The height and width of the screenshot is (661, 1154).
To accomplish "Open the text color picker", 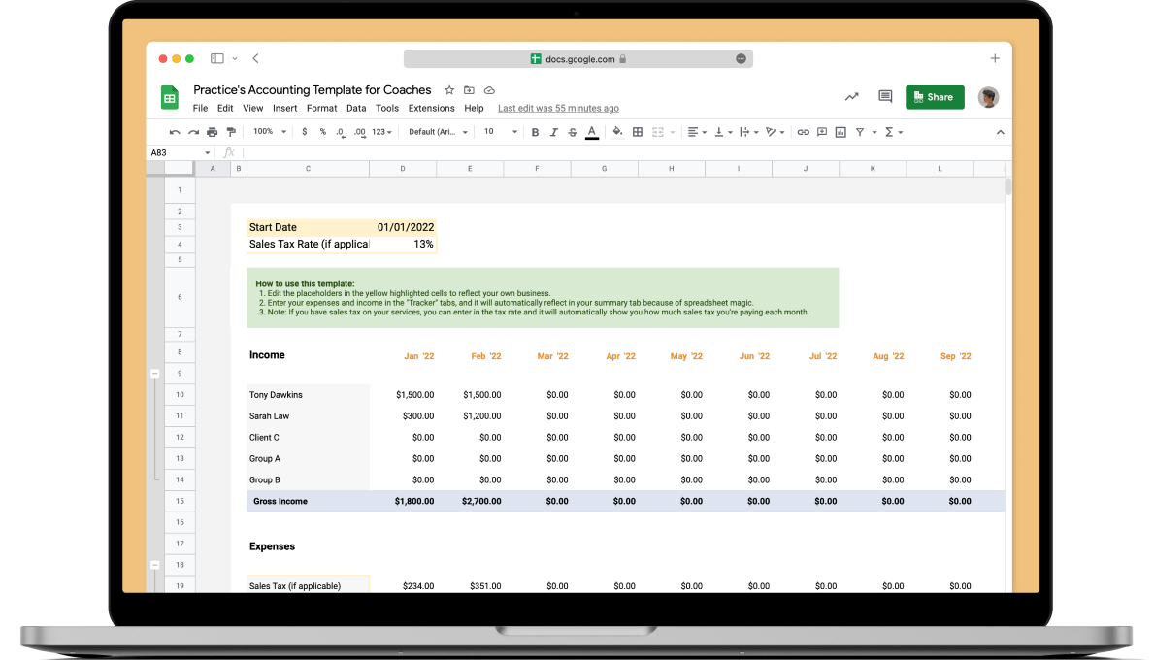I will point(592,133).
